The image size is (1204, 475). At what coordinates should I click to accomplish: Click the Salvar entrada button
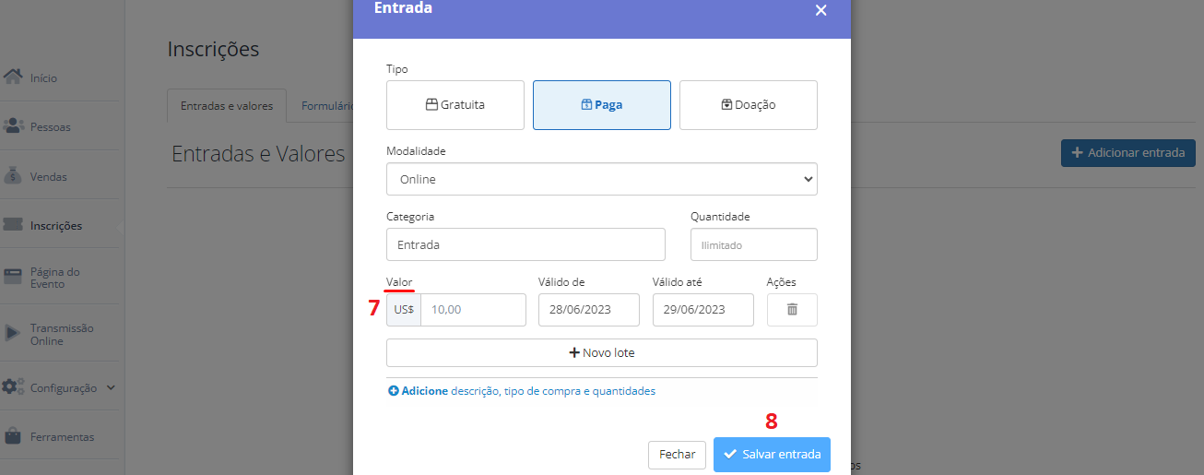coord(772,455)
